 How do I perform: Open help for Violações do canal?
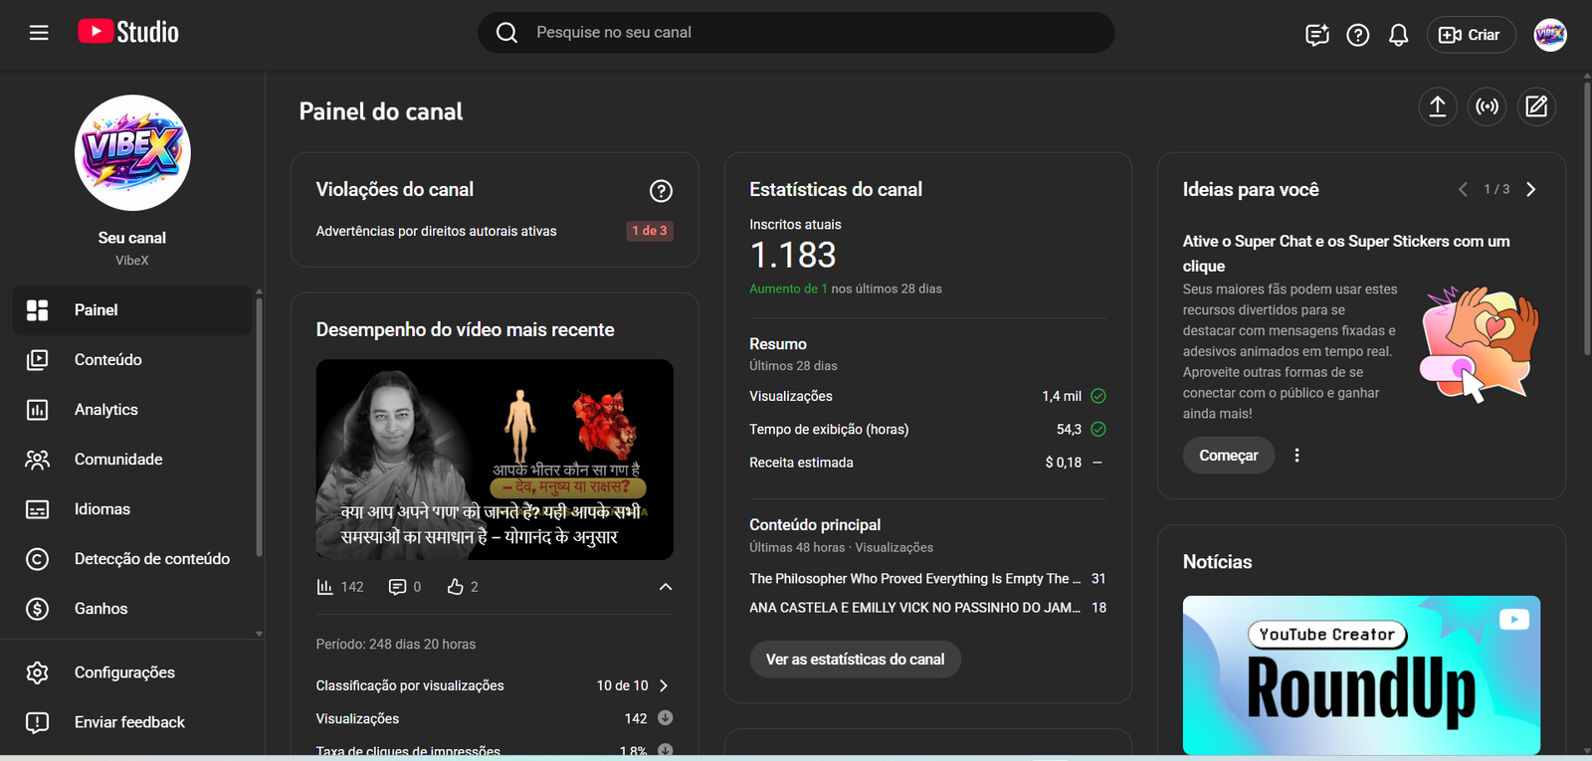(x=661, y=191)
